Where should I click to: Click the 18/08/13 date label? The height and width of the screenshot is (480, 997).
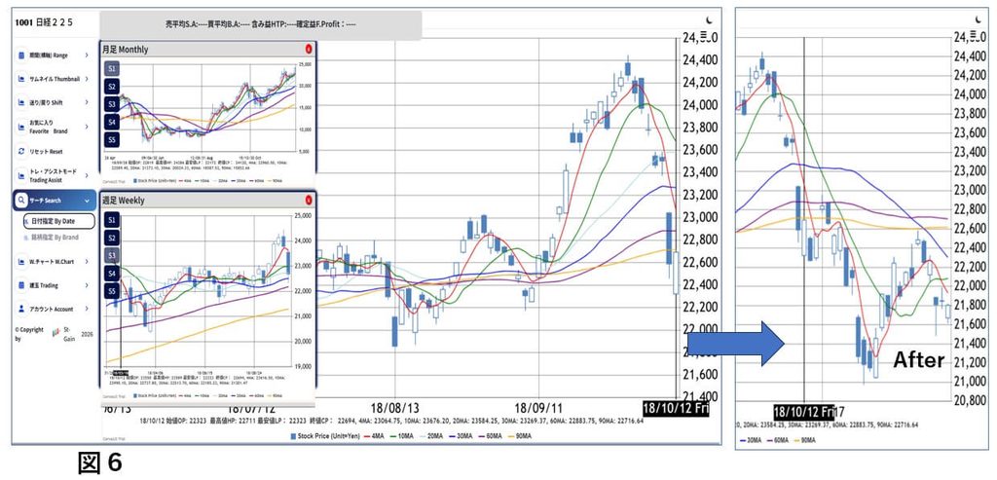(395, 409)
